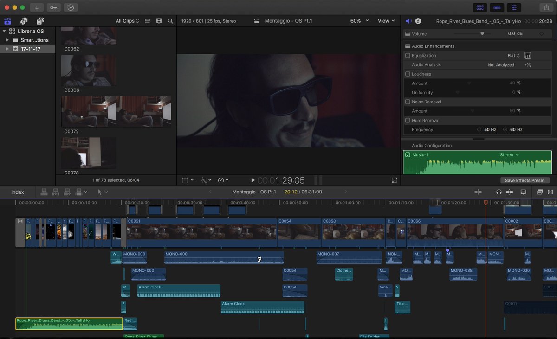Open the retiming speed dropdown
The width and height of the screenshot is (557, 339).
click(224, 180)
